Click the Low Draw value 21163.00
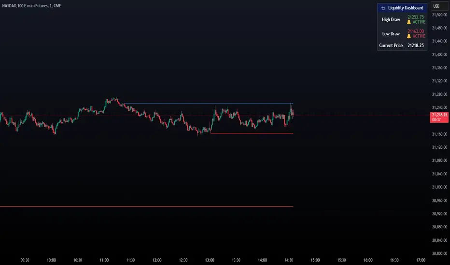This screenshot has height=265, width=450. [x=416, y=31]
